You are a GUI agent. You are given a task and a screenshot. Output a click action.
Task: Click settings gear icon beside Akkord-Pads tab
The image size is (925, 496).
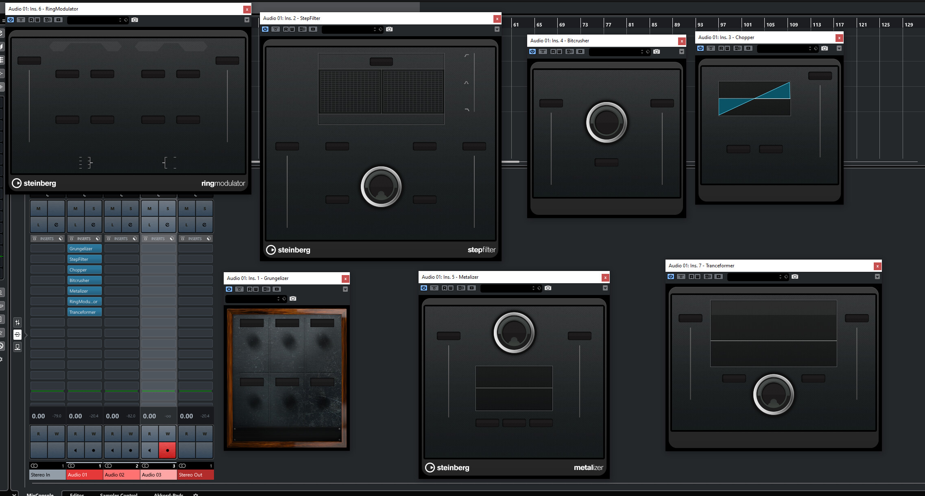pyautogui.click(x=196, y=495)
